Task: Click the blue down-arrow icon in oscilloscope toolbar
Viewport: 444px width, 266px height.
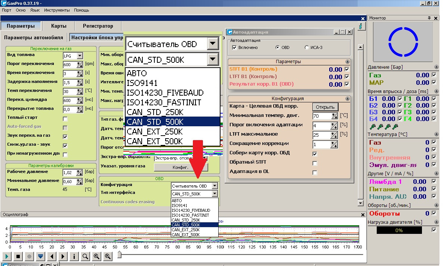Action: point(40,256)
